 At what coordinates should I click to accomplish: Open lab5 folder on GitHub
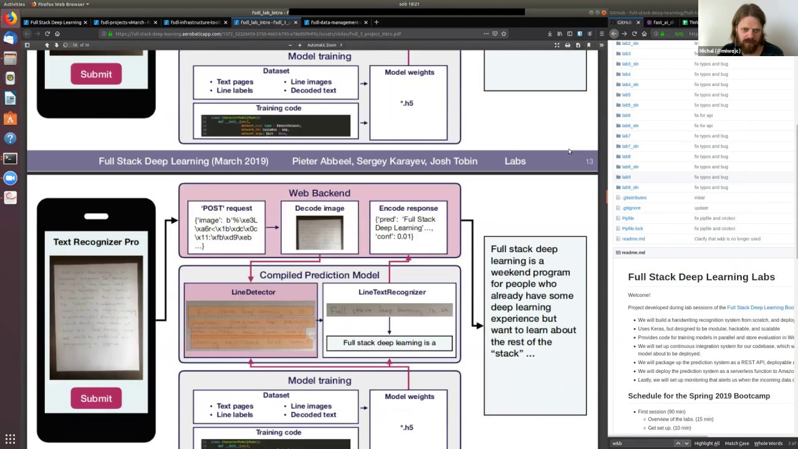[626, 95]
